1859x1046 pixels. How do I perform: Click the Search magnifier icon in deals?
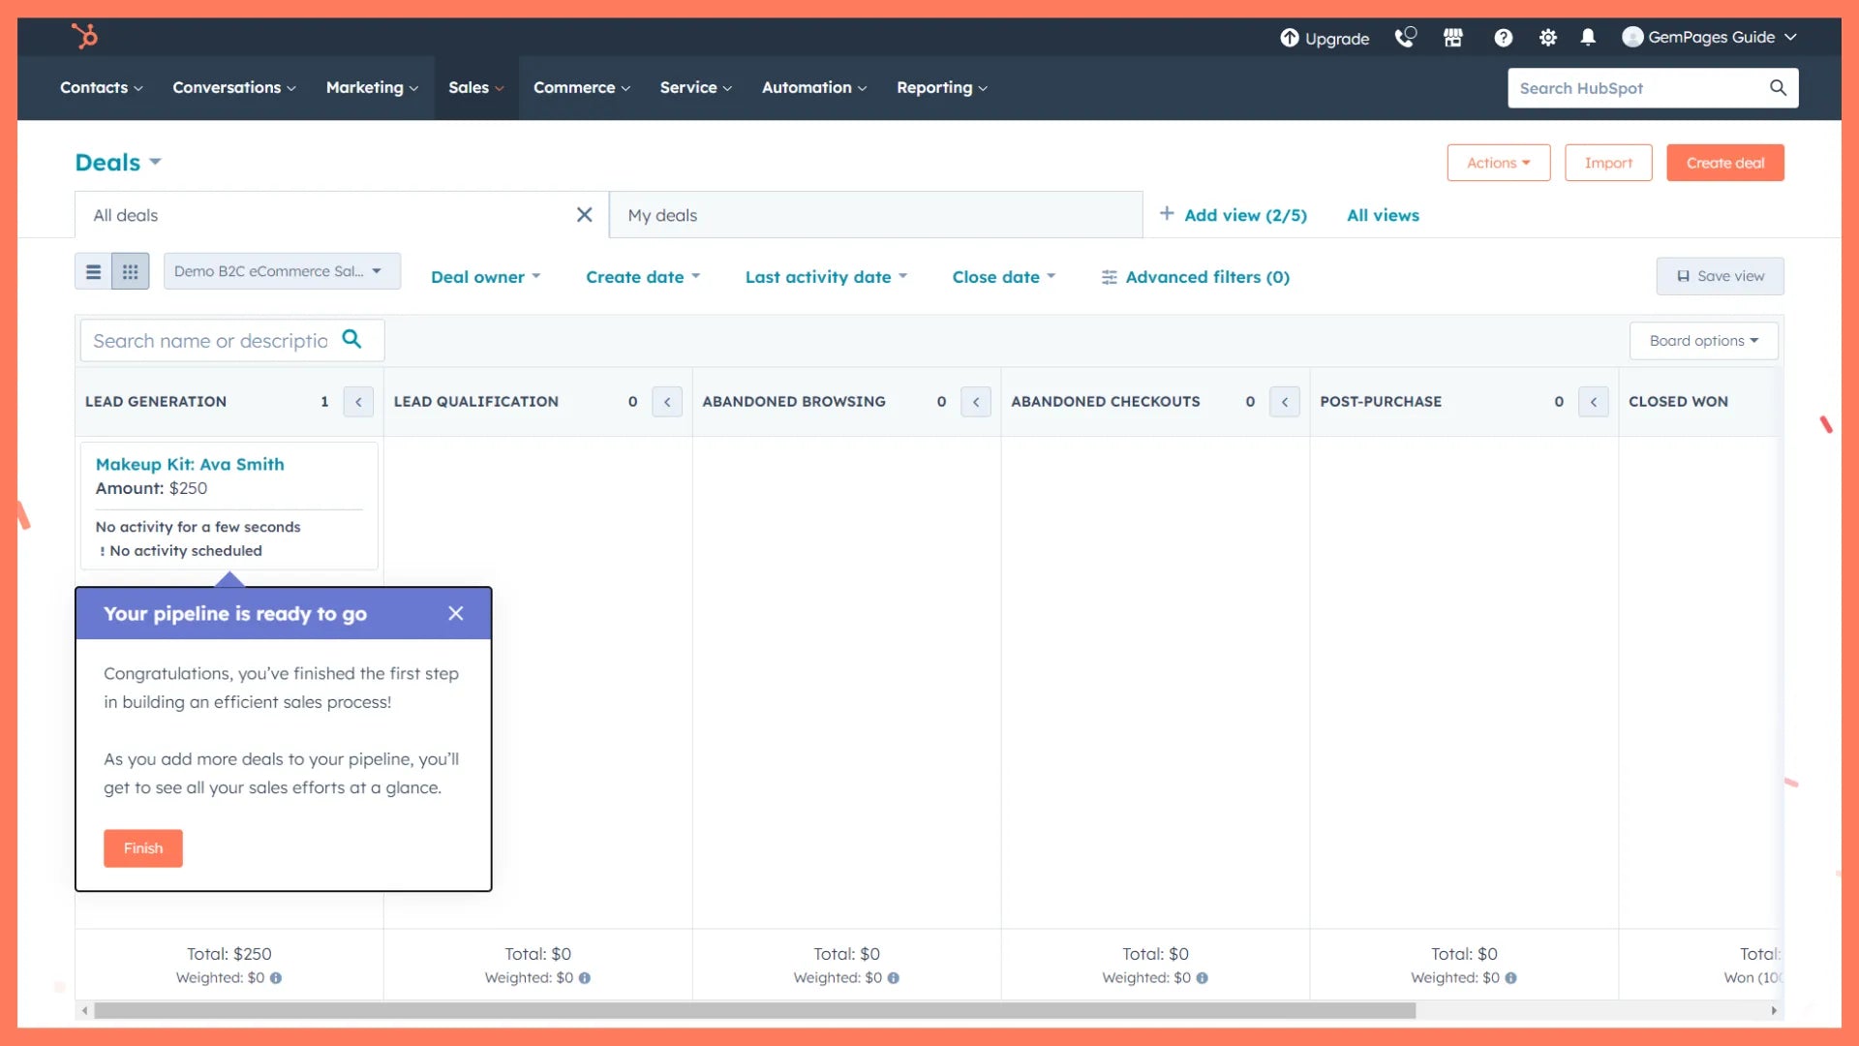click(x=351, y=340)
